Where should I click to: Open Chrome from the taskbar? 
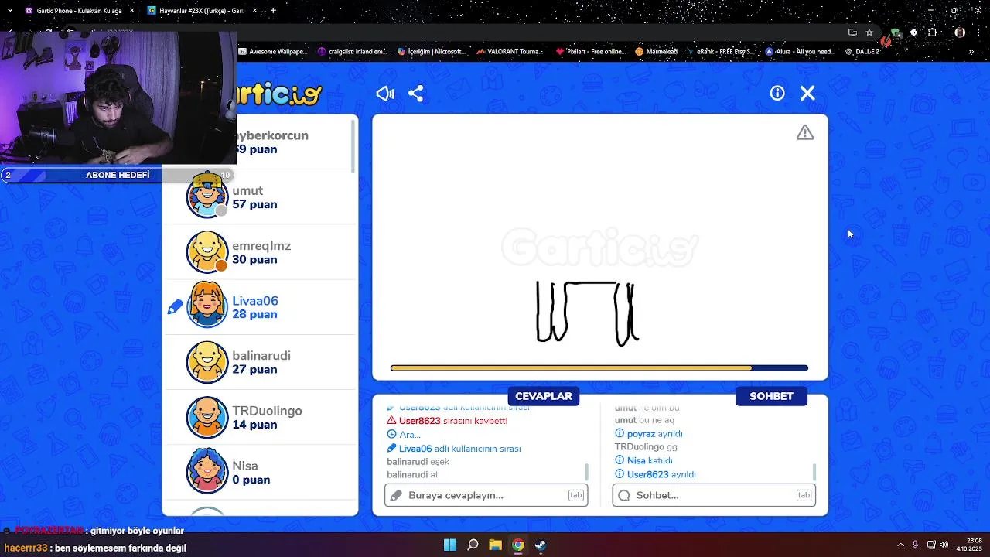click(517, 545)
